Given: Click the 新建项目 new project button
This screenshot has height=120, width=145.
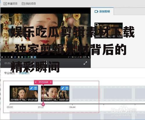Looking at the screenshot, I should point(10,4).
